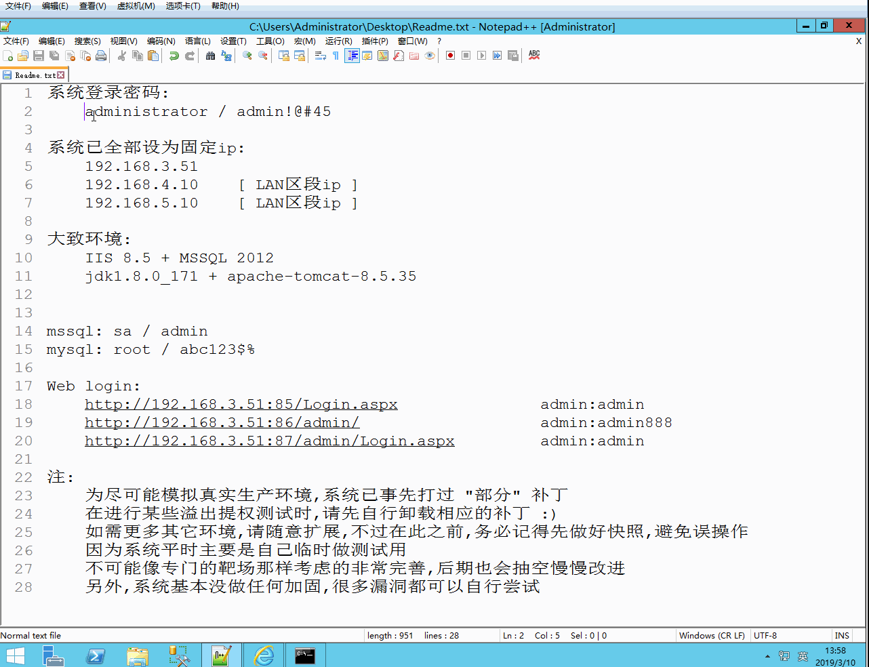This screenshot has width=869, height=667.
Task: Toggle Word wrap toolbar icon
Action: (x=321, y=56)
